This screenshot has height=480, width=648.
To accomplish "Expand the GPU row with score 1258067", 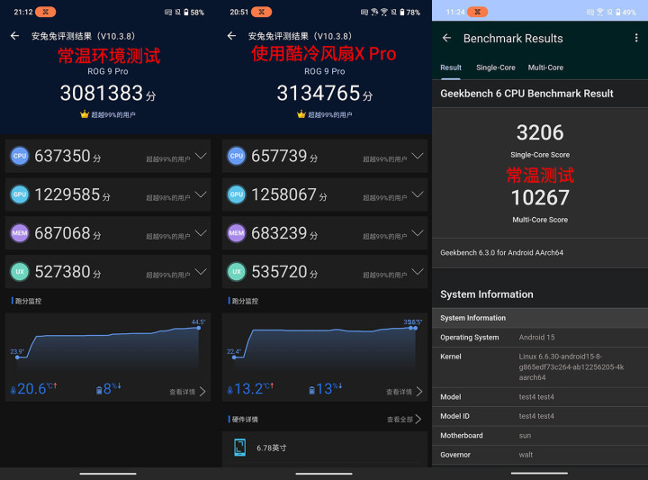I will click(418, 195).
